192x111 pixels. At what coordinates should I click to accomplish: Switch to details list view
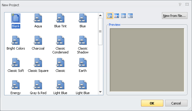click(130, 16)
